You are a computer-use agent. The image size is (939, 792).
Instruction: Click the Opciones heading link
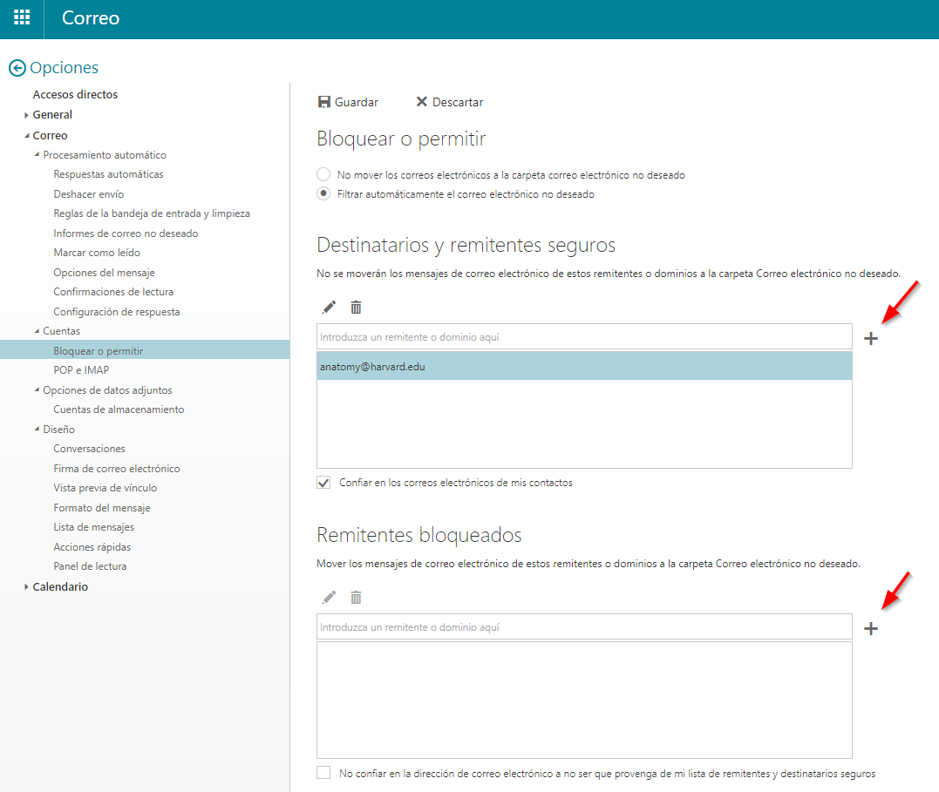pyautogui.click(x=64, y=68)
